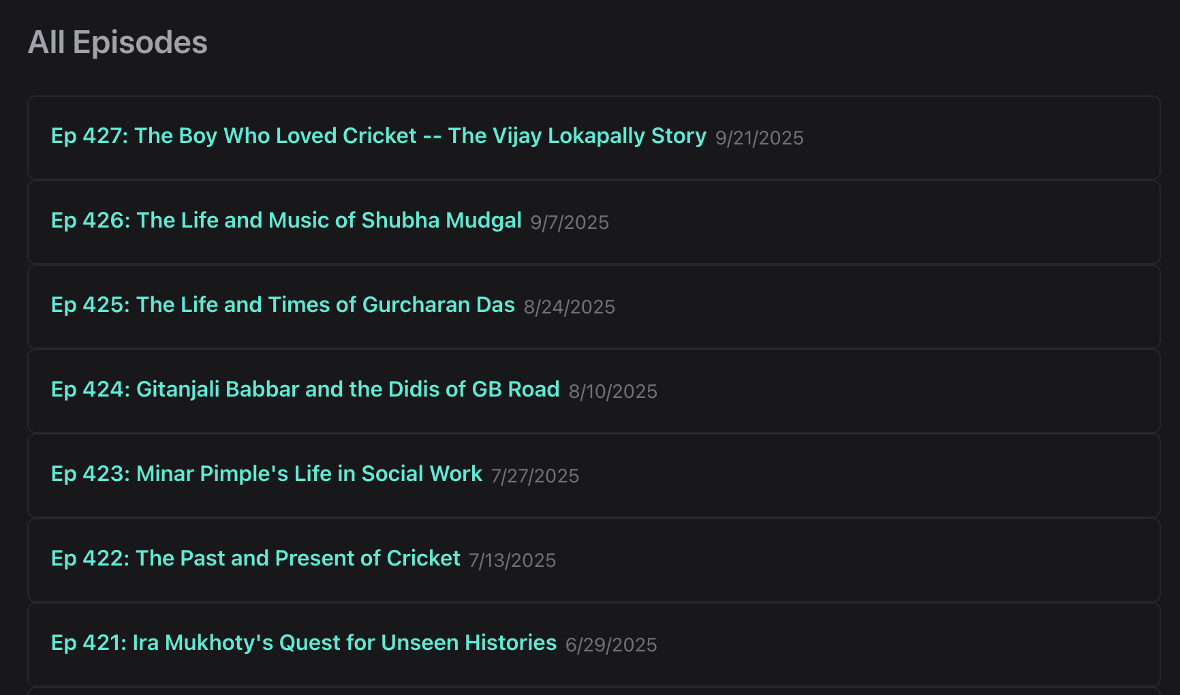This screenshot has height=695, width=1180.
Task: Open Ep 424 Gitanjali Babbar episode link
Action: (305, 390)
